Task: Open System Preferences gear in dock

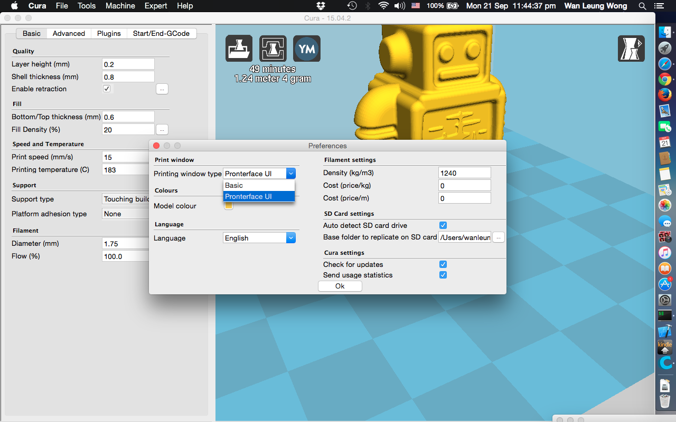Action: [665, 300]
